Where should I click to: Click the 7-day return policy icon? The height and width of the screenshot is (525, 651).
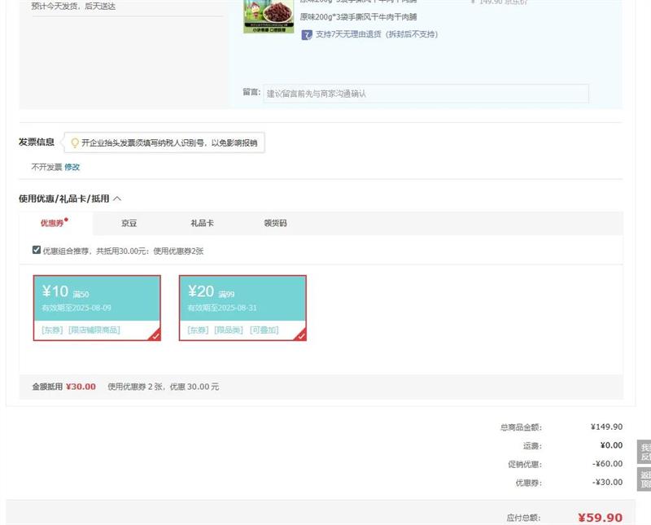pos(307,34)
